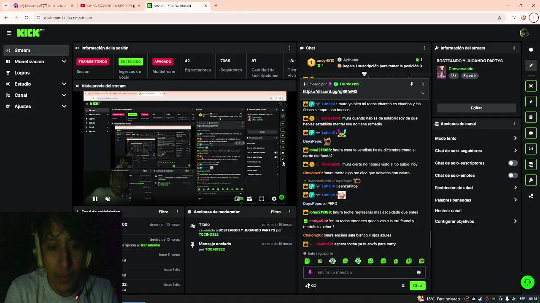The width and height of the screenshot is (540, 303).
Task: Open discord.gg link in pinned message
Action: [x=330, y=92]
